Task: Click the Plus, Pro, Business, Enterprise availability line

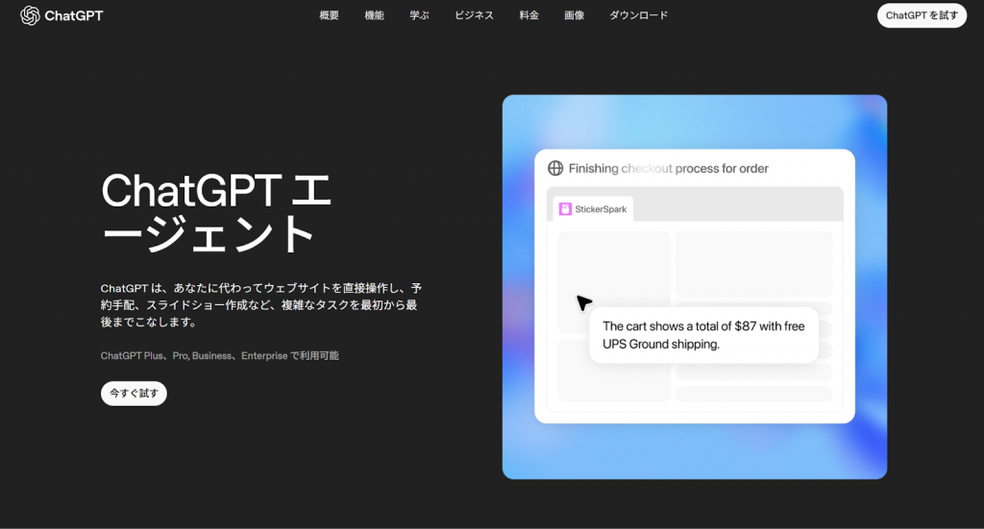Action: pyautogui.click(x=219, y=356)
